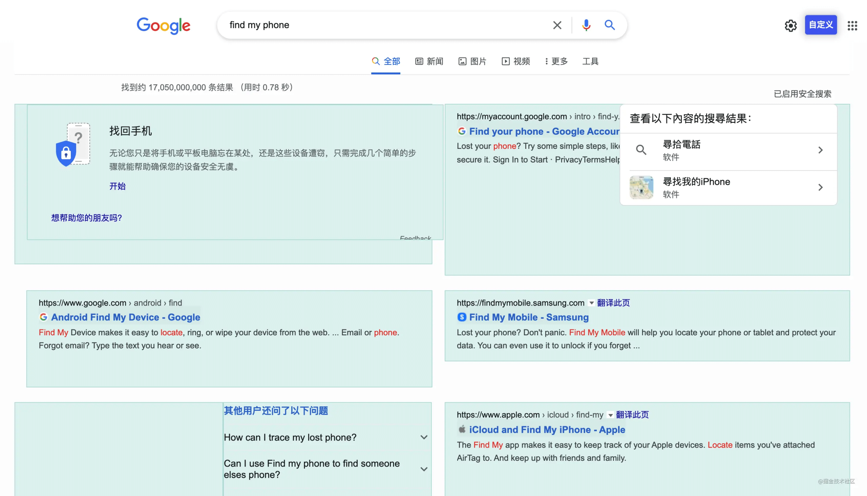Click 已启用安全搜索 text

[802, 94]
